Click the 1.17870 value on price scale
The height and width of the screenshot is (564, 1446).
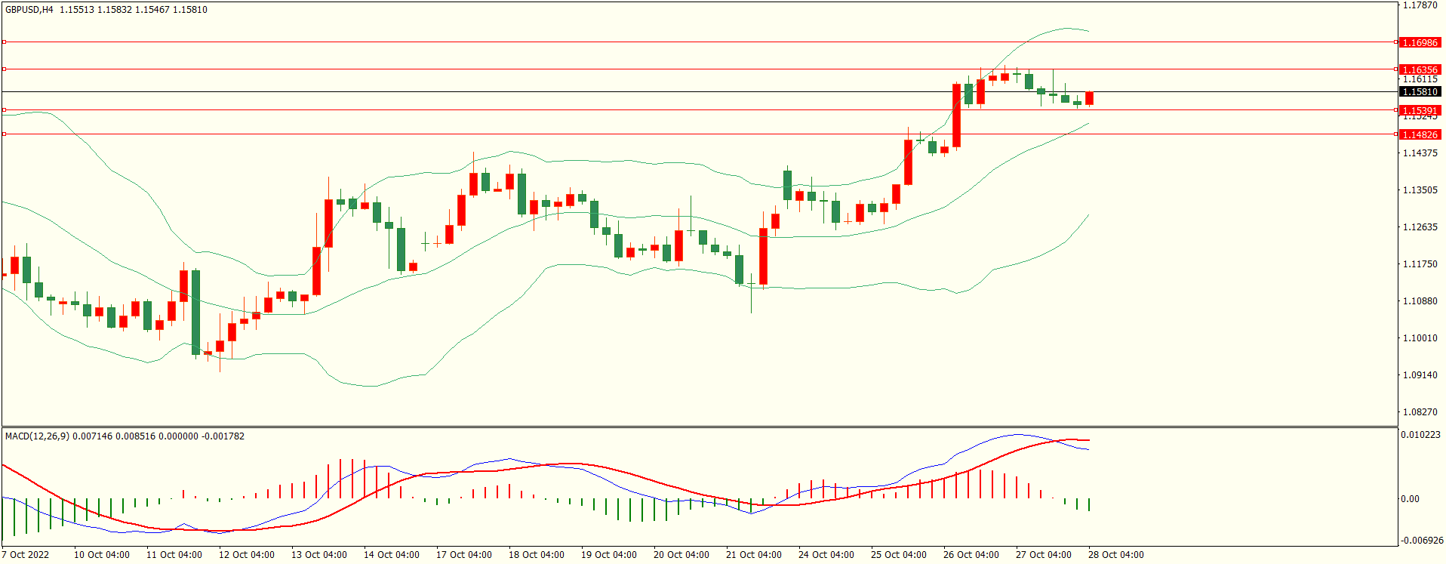(1420, 5)
